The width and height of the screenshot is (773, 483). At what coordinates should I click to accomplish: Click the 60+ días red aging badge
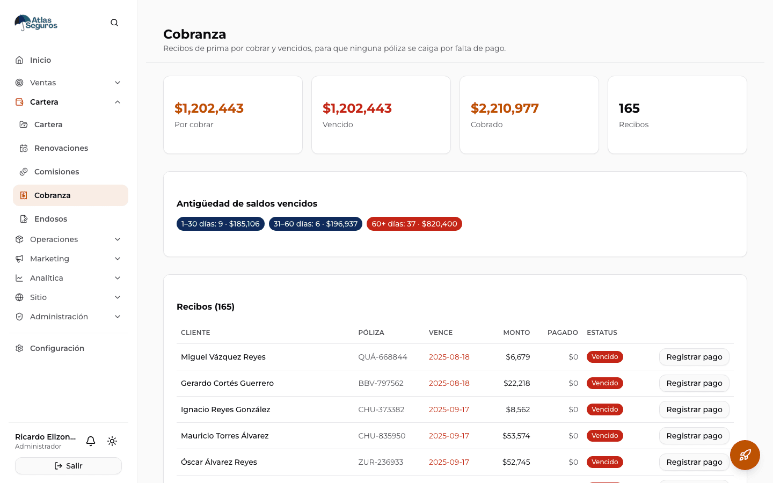[x=414, y=224]
